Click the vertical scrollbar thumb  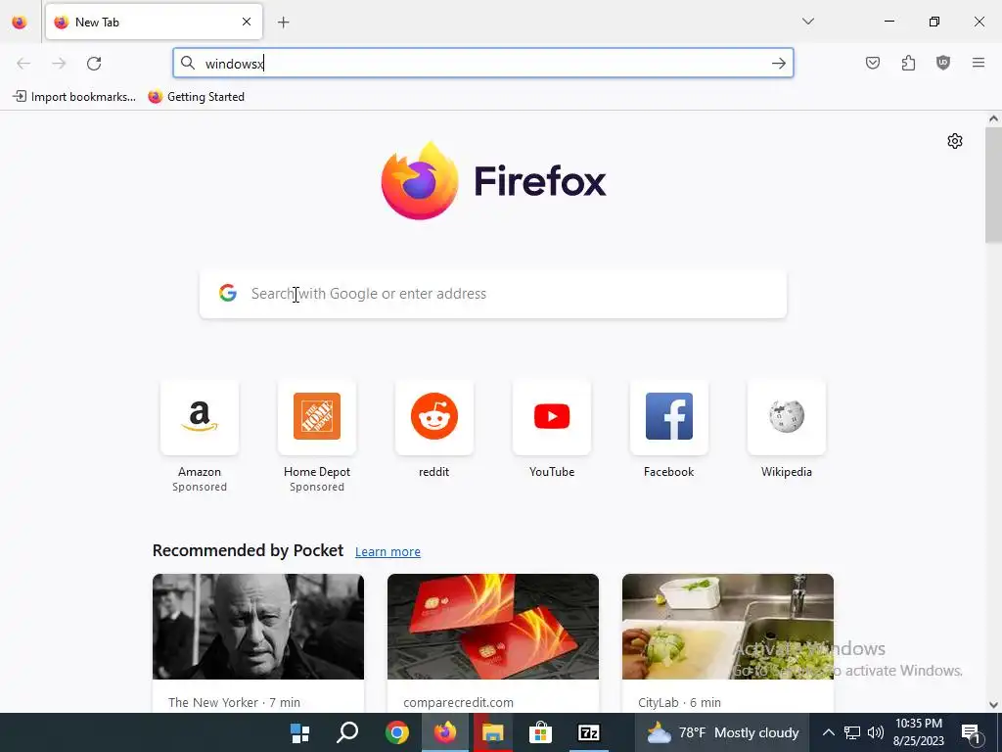tap(993, 185)
